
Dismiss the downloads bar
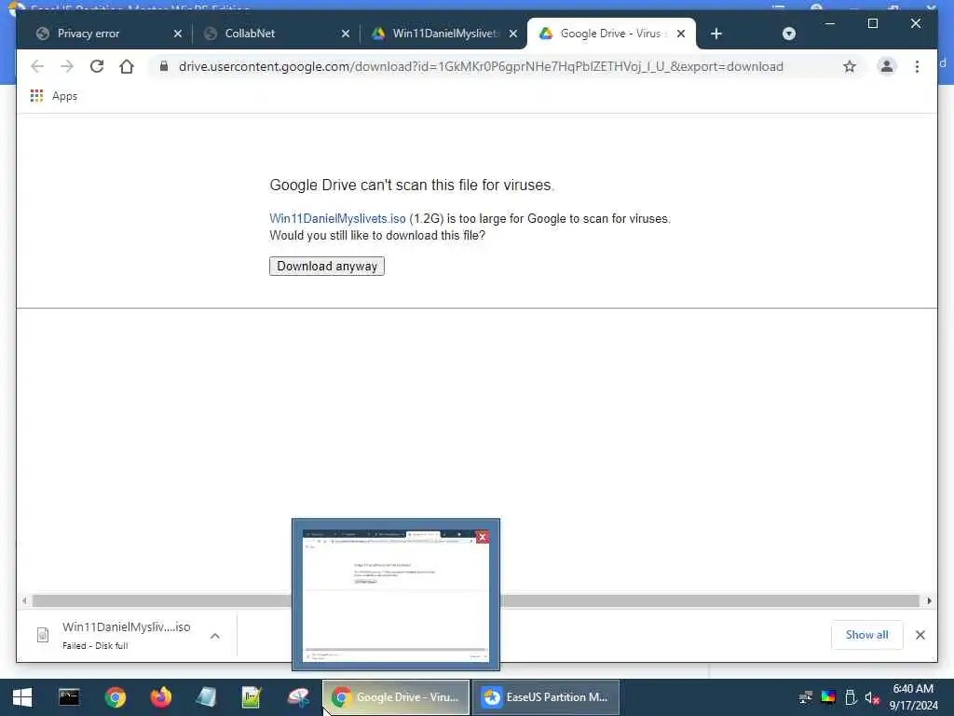click(920, 635)
